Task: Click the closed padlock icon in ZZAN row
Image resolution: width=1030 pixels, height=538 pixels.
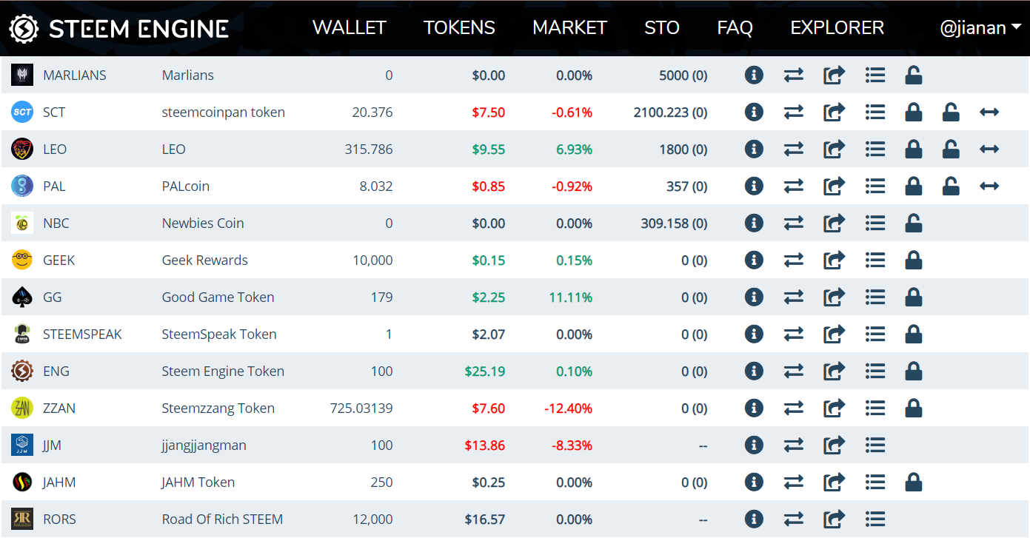Action: (914, 408)
